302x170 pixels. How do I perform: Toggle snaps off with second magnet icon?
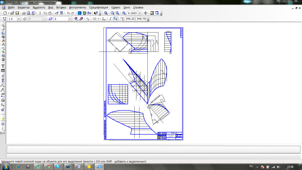(x=81, y=19)
